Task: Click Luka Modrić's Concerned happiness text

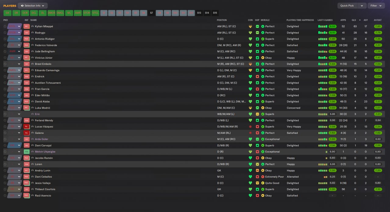Action: coord(293,108)
